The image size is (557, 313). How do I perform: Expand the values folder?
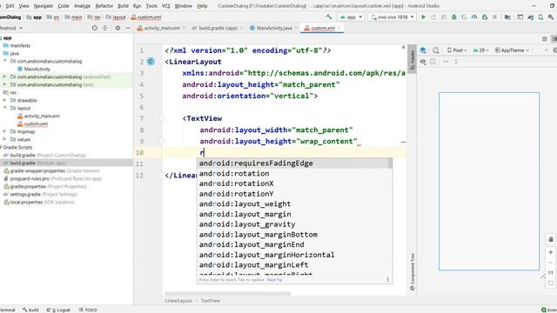pyautogui.click(x=4, y=139)
